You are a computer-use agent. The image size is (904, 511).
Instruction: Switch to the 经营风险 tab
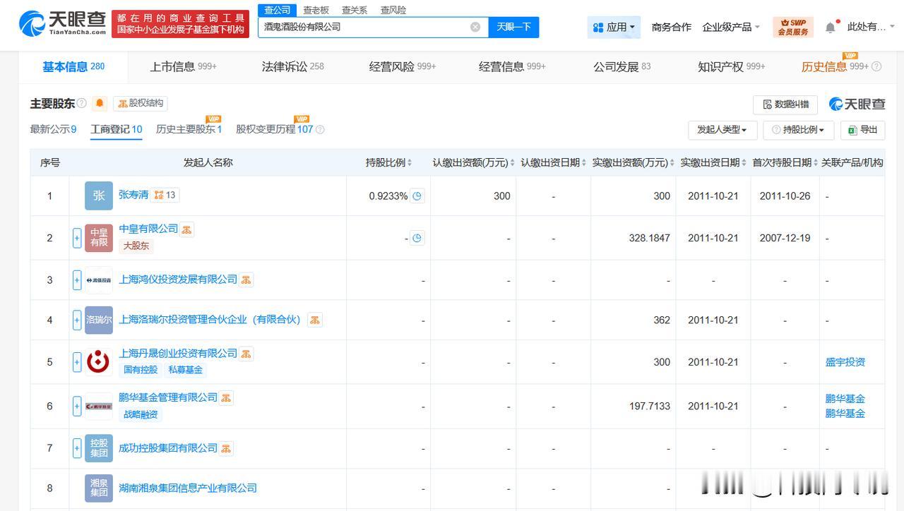coord(403,66)
